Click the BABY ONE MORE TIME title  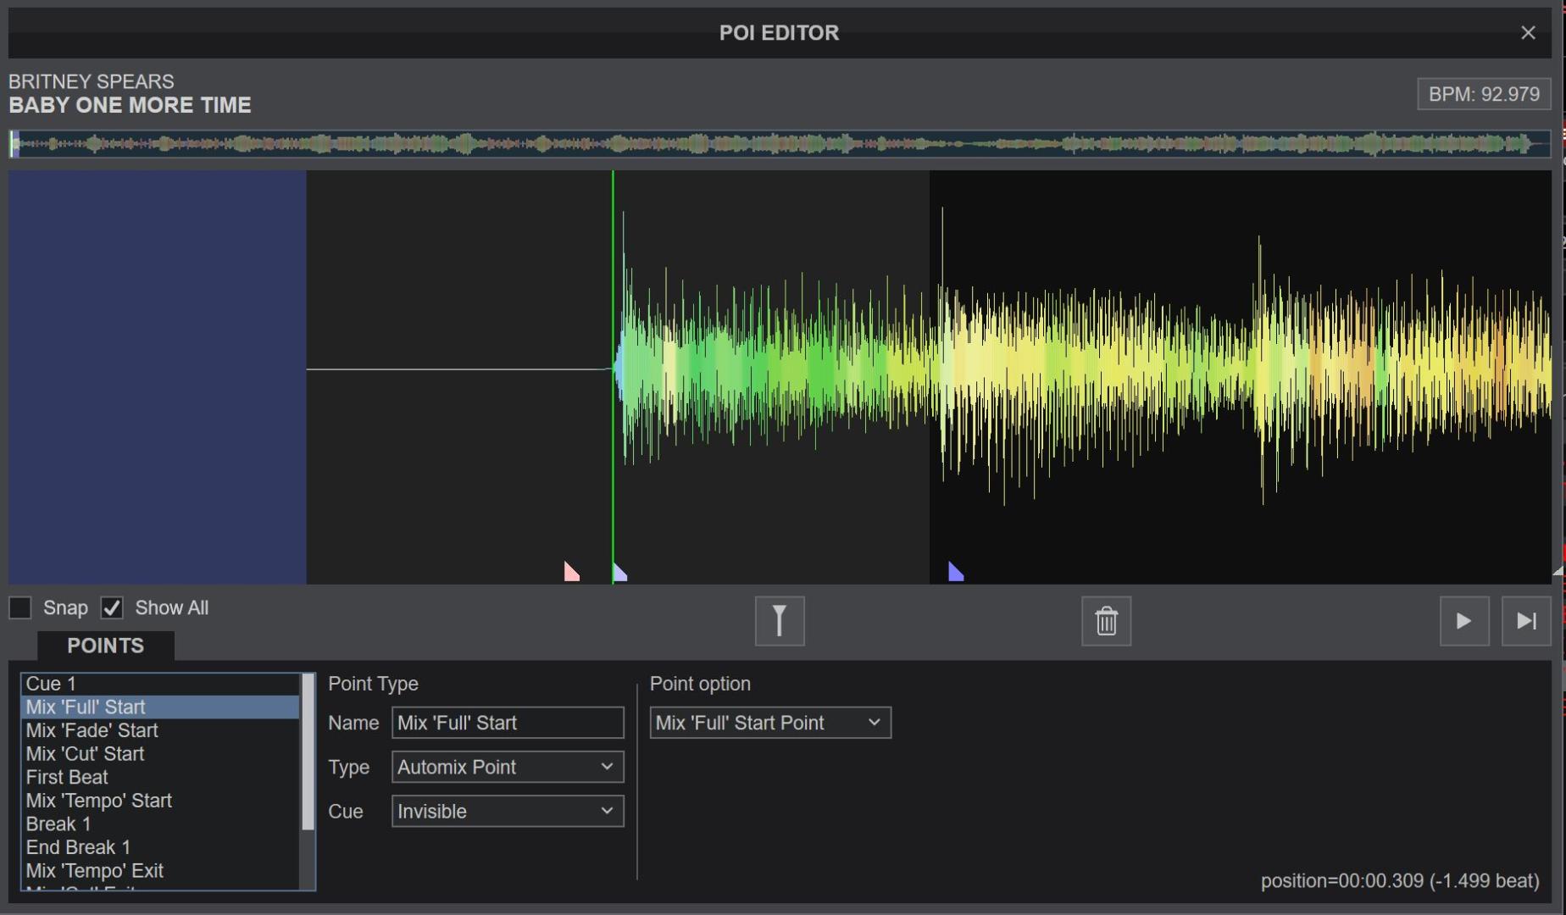pyautogui.click(x=130, y=105)
